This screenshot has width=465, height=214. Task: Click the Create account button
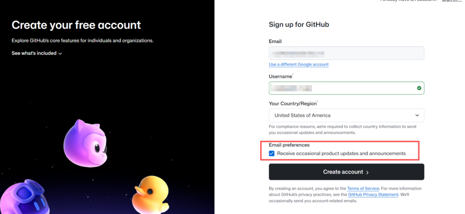[x=346, y=172]
